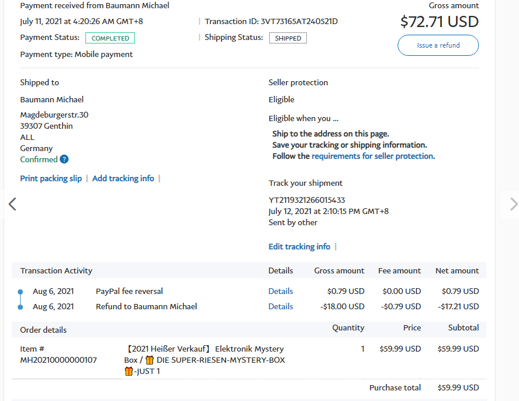View Details for PayPal fee reversal
The height and width of the screenshot is (401, 519).
pos(280,291)
